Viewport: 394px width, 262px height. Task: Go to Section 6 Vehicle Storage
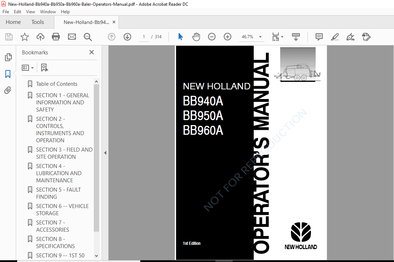click(x=62, y=209)
